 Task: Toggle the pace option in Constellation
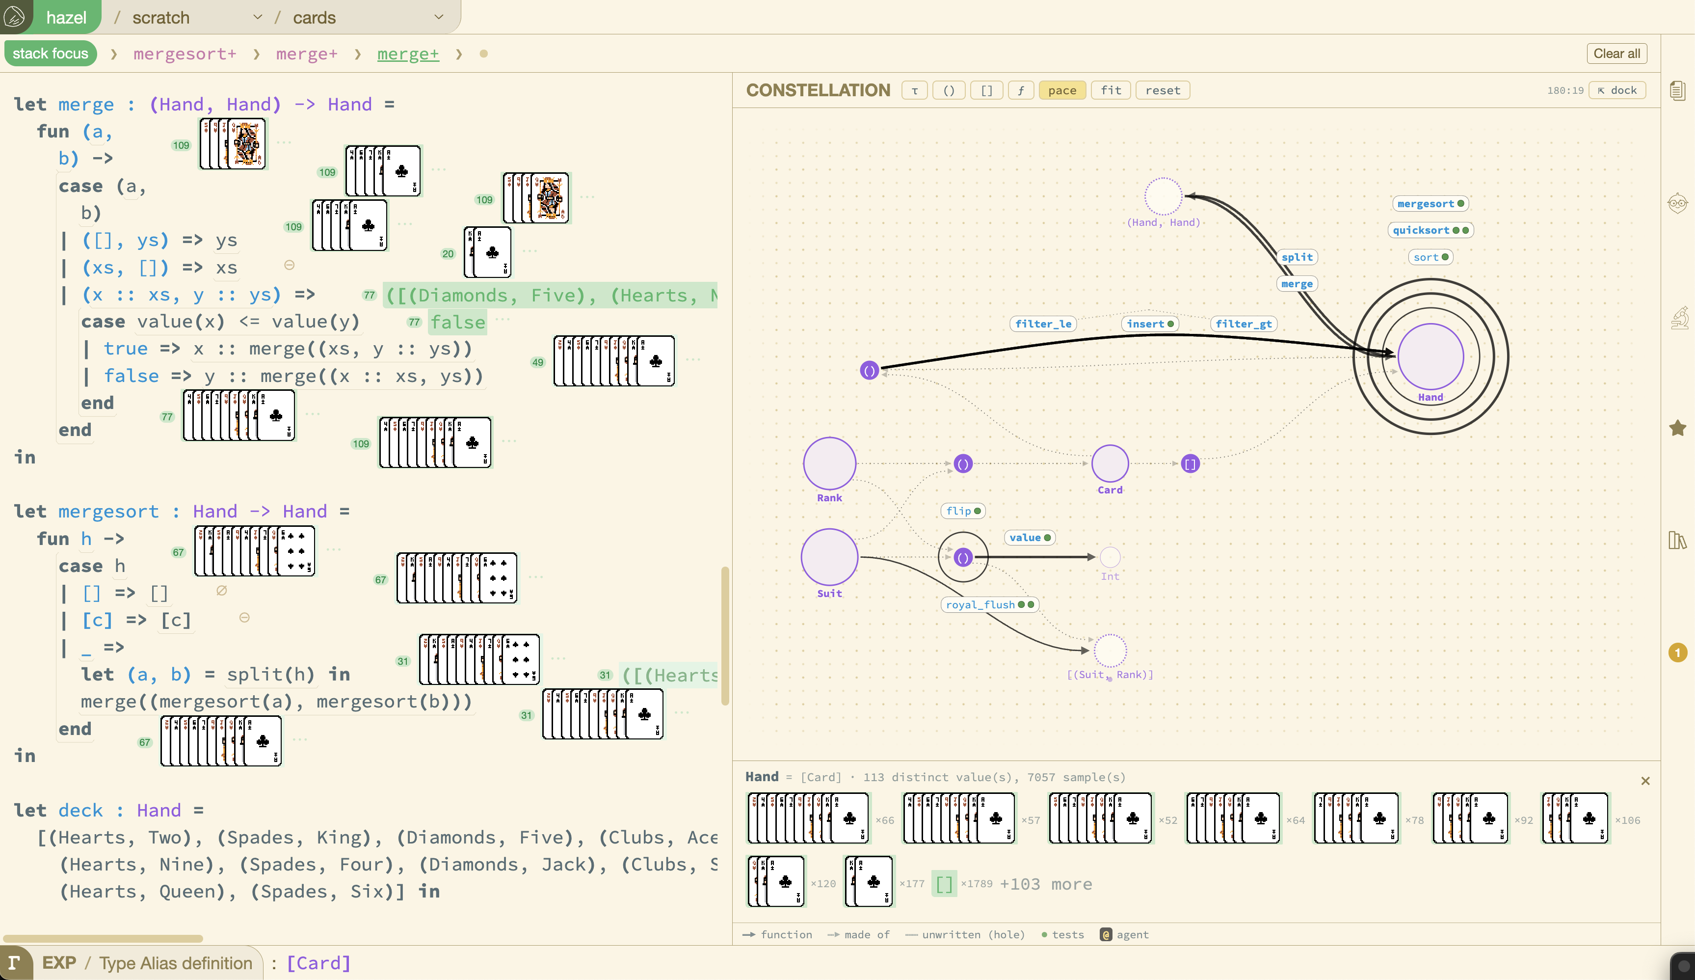(x=1062, y=90)
